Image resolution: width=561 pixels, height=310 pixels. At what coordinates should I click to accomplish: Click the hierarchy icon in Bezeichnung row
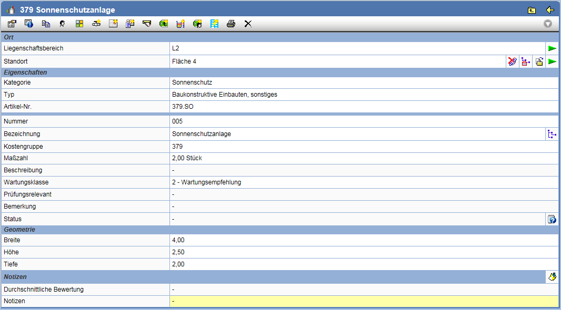coord(552,134)
